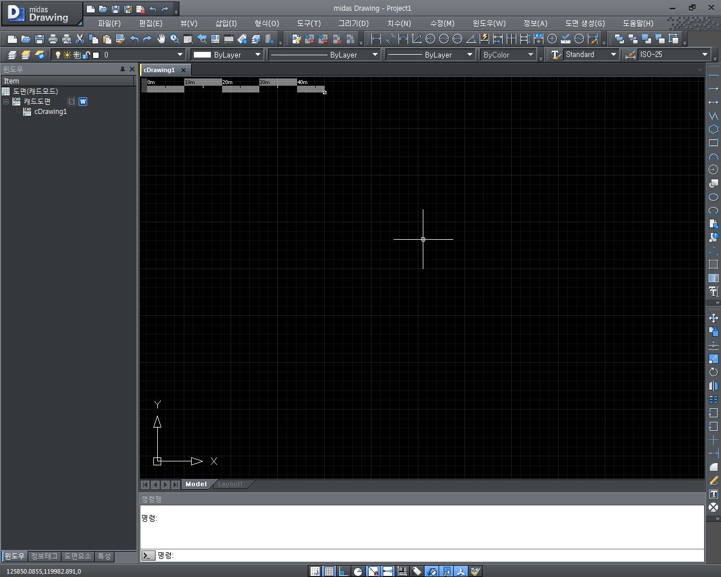Toggle the layer light bulb on/off

pyautogui.click(x=57, y=55)
